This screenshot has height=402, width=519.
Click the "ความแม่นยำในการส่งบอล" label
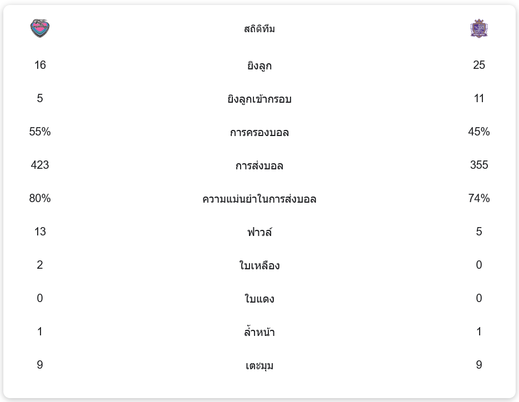click(259, 199)
